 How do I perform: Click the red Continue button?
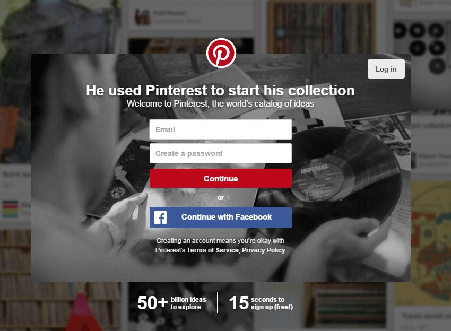(221, 178)
